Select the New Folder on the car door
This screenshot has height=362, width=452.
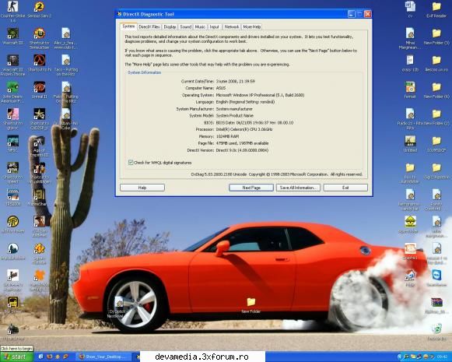click(251, 302)
